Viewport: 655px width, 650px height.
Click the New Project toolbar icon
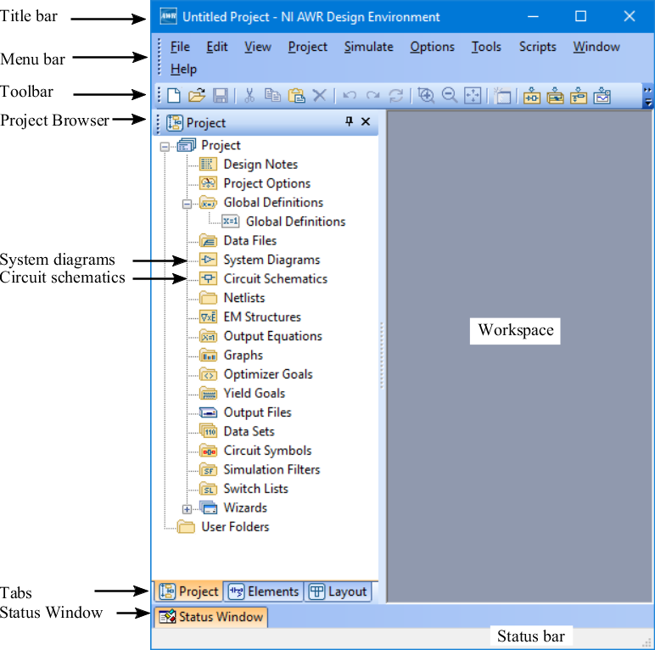174,95
